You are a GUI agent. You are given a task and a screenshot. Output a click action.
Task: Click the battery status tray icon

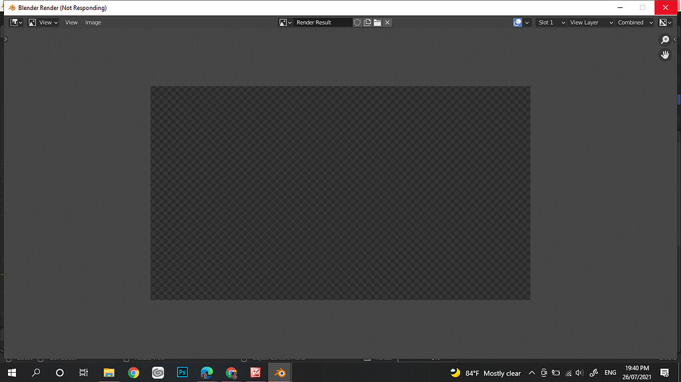pos(556,373)
